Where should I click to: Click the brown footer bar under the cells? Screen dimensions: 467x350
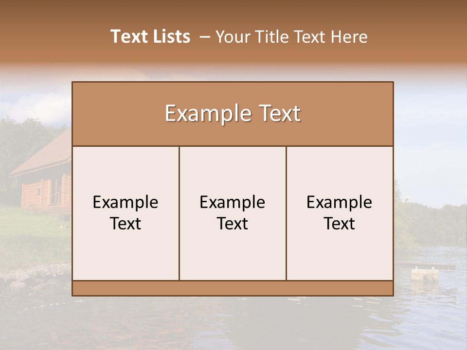(x=233, y=288)
